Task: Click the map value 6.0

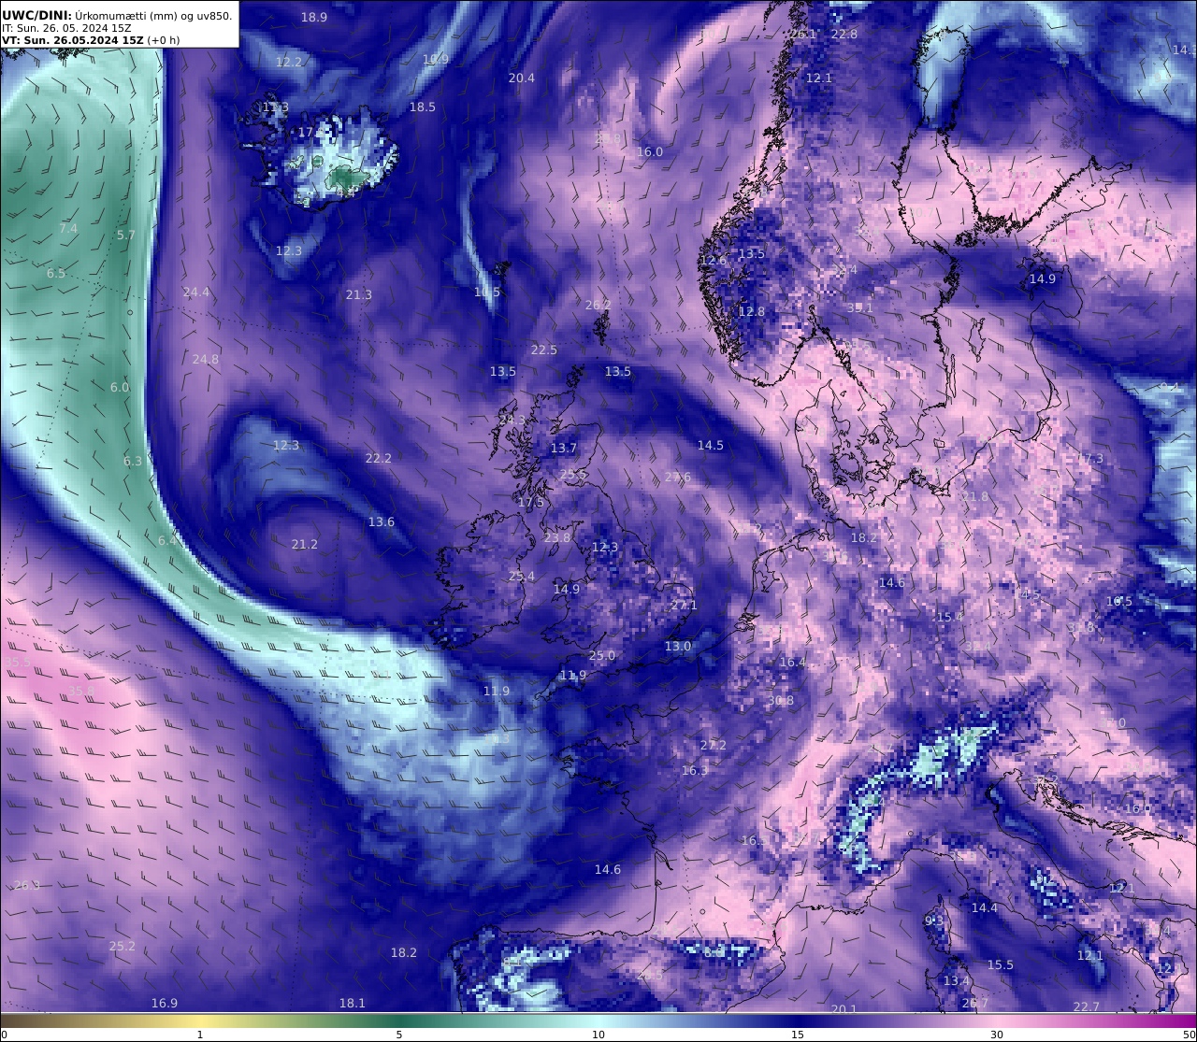Action: pos(120,388)
